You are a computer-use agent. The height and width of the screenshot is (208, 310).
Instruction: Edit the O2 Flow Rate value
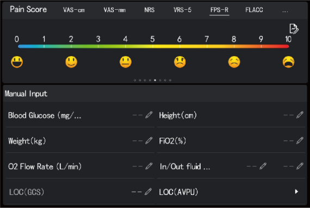[x=149, y=166]
